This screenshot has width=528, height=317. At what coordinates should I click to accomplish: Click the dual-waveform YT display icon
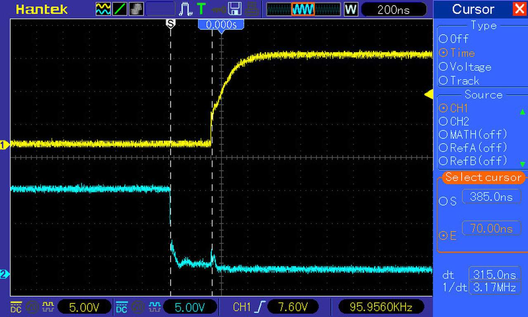tap(103, 9)
